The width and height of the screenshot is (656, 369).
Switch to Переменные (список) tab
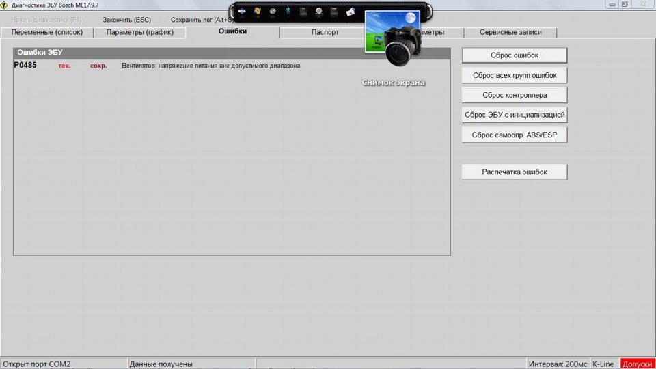click(46, 33)
